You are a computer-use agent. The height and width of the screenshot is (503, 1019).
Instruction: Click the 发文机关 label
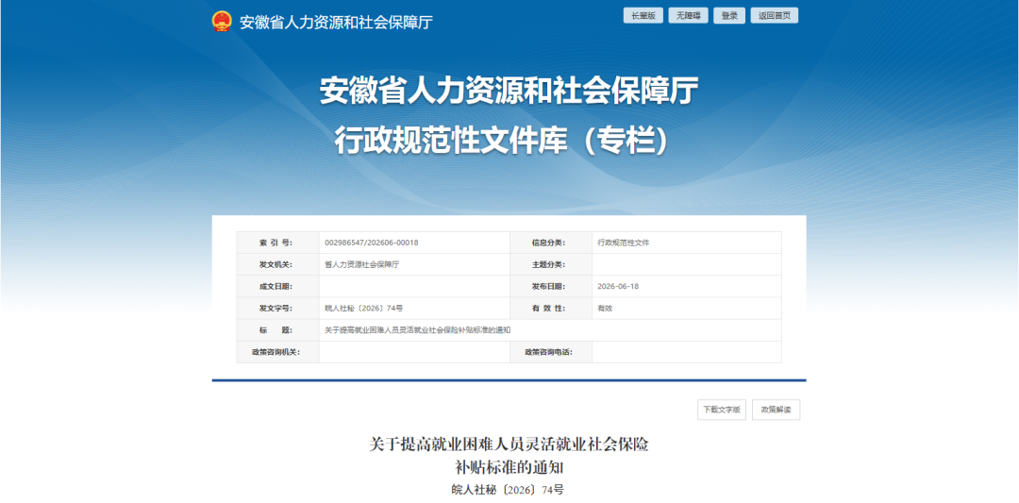pos(276,265)
